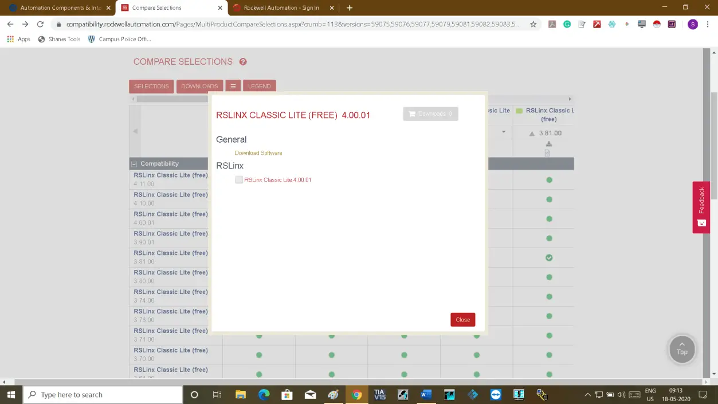Open release notes document icon under 3.81.00
718x404 pixels.
click(547, 153)
